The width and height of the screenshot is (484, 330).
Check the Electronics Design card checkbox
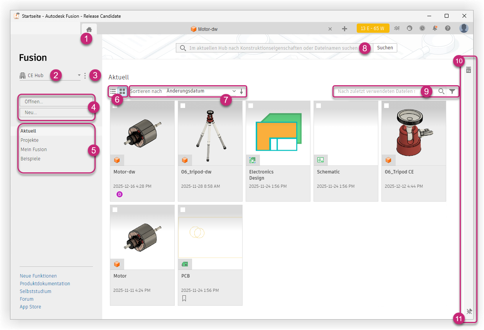(251, 106)
